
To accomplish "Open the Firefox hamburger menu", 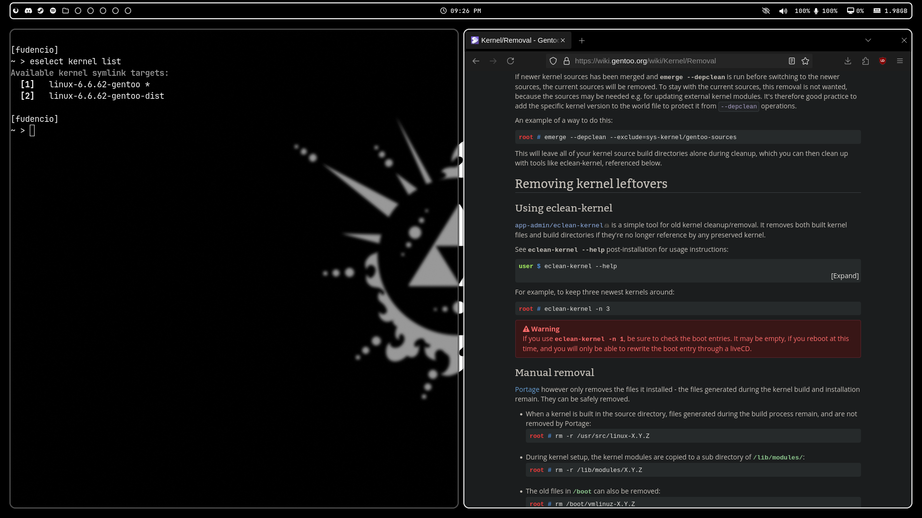I will click(900, 61).
